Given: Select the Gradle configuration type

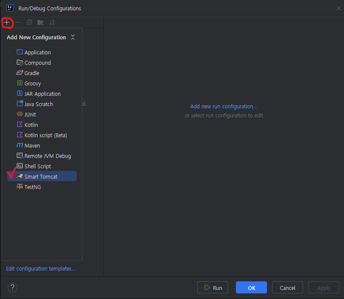Looking at the screenshot, I should pyautogui.click(x=42, y=73).
